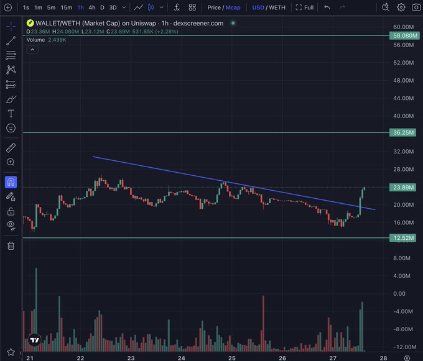423x361 pixels.
Task: Undo the last chart action
Action: click(x=327, y=7)
